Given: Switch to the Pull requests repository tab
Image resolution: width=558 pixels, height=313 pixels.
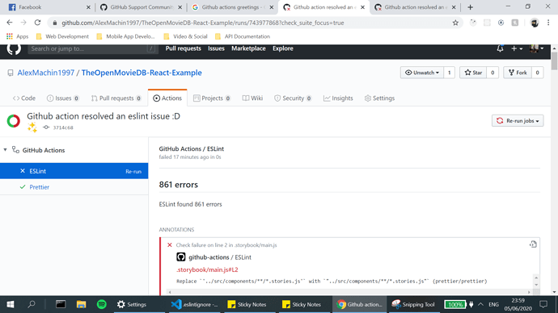Looking at the screenshot, I should (116, 98).
